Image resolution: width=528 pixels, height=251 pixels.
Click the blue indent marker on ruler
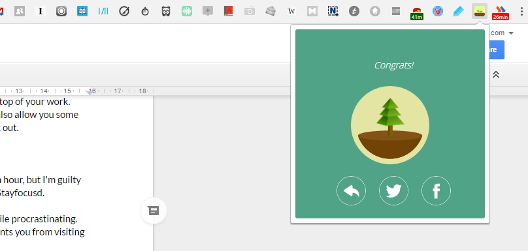point(90,92)
